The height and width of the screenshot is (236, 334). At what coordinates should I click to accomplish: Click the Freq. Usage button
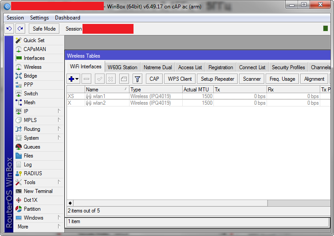(x=282, y=79)
